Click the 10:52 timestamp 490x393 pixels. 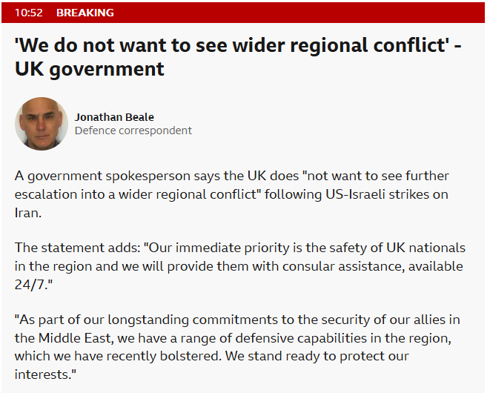28,13
